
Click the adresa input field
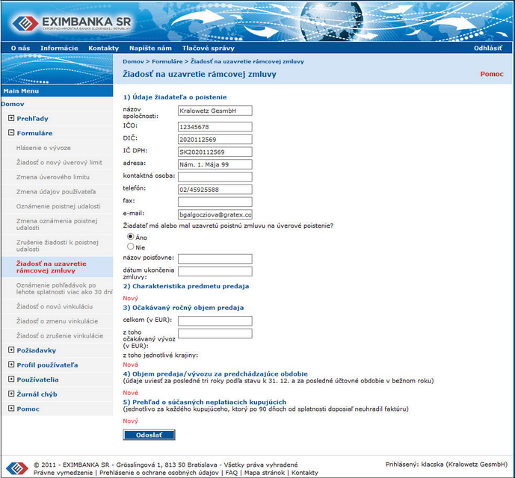coord(215,164)
